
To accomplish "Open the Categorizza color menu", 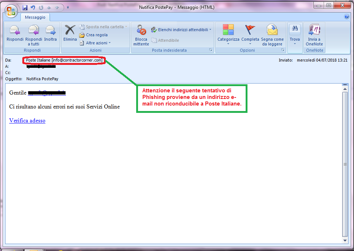I will pos(228,34).
